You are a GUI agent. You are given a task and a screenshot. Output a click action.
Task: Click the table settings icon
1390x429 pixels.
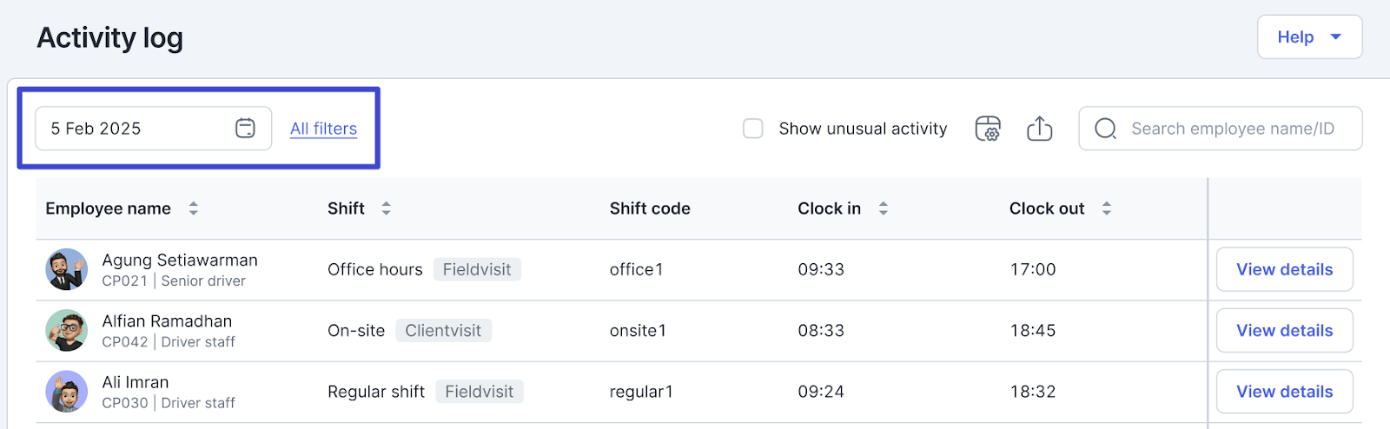[988, 129]
